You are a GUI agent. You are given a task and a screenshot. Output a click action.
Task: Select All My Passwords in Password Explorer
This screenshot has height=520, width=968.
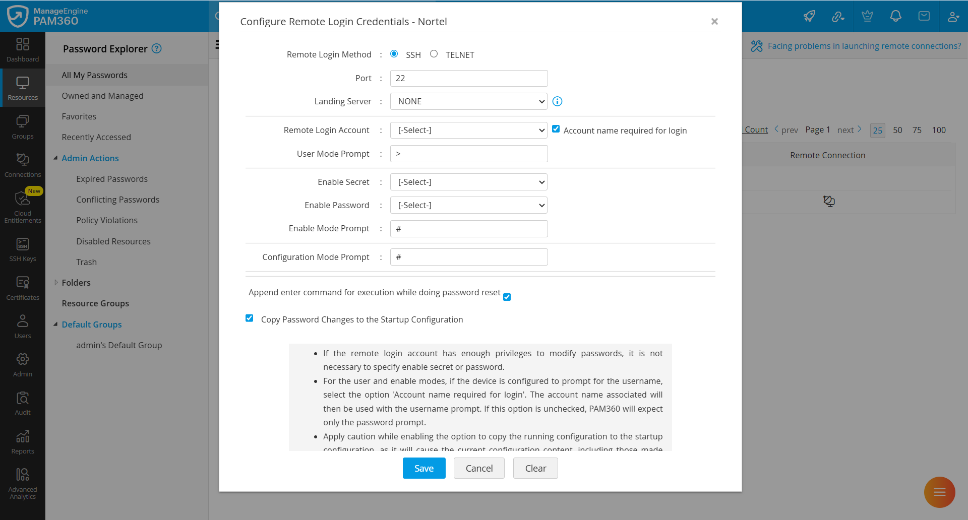(94, 75)
